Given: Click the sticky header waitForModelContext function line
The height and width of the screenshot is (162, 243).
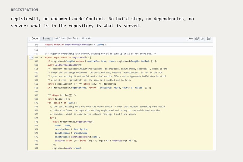Looking at the screenshot, I should point(76,45).
